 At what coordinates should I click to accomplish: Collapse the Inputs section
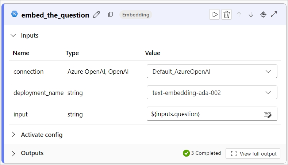click(x=14, y=35)
